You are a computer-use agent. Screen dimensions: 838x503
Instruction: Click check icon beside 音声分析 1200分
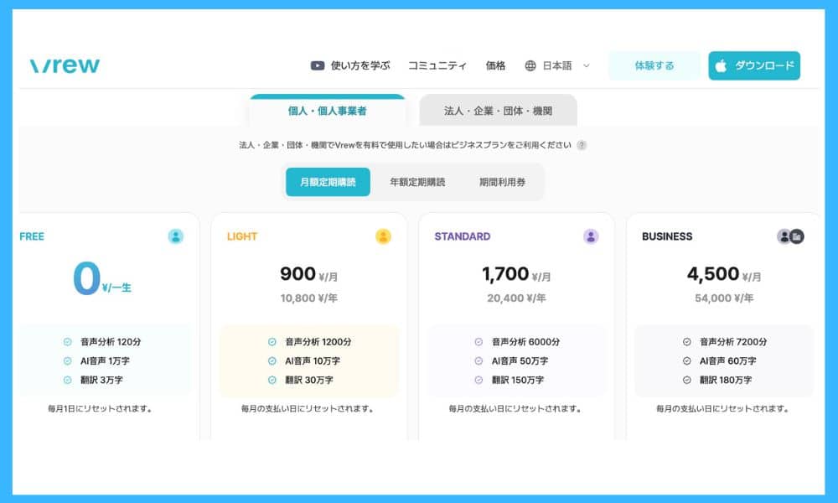coord(272,342)
